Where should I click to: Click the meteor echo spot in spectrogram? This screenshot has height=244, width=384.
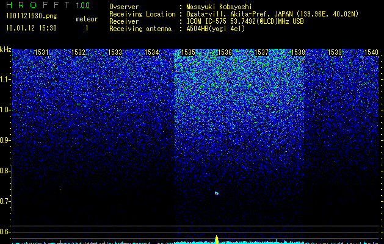[217, 193]
